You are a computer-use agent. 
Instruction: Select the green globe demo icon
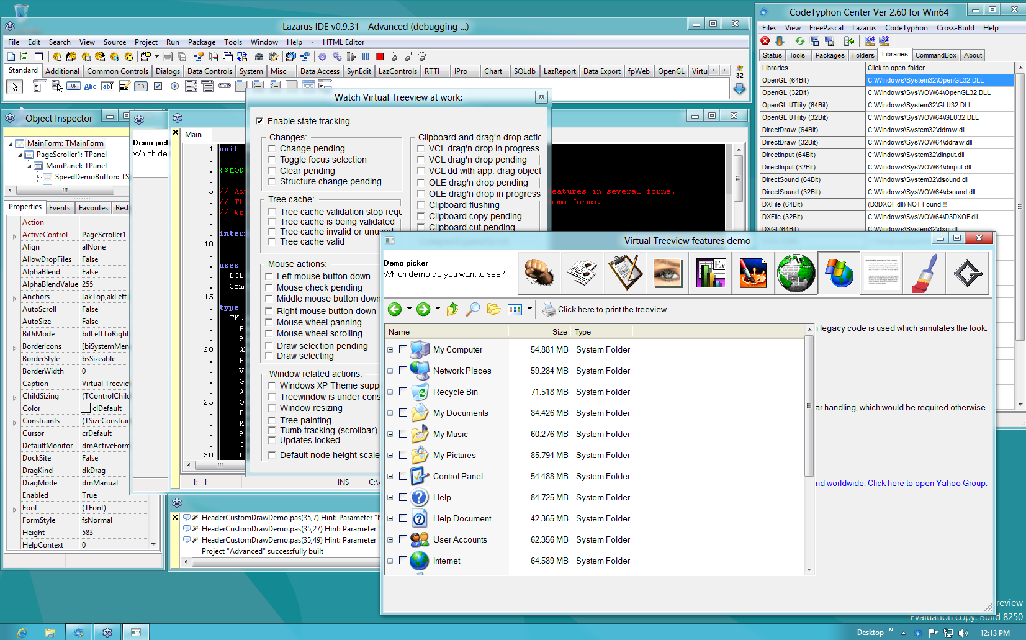(x=796, y=273)
